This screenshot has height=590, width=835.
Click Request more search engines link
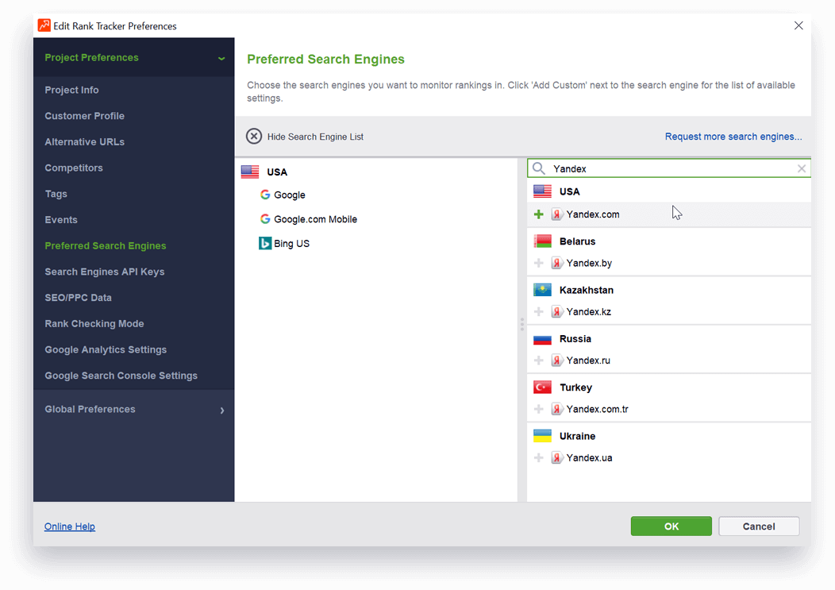(x=733, y=137)
